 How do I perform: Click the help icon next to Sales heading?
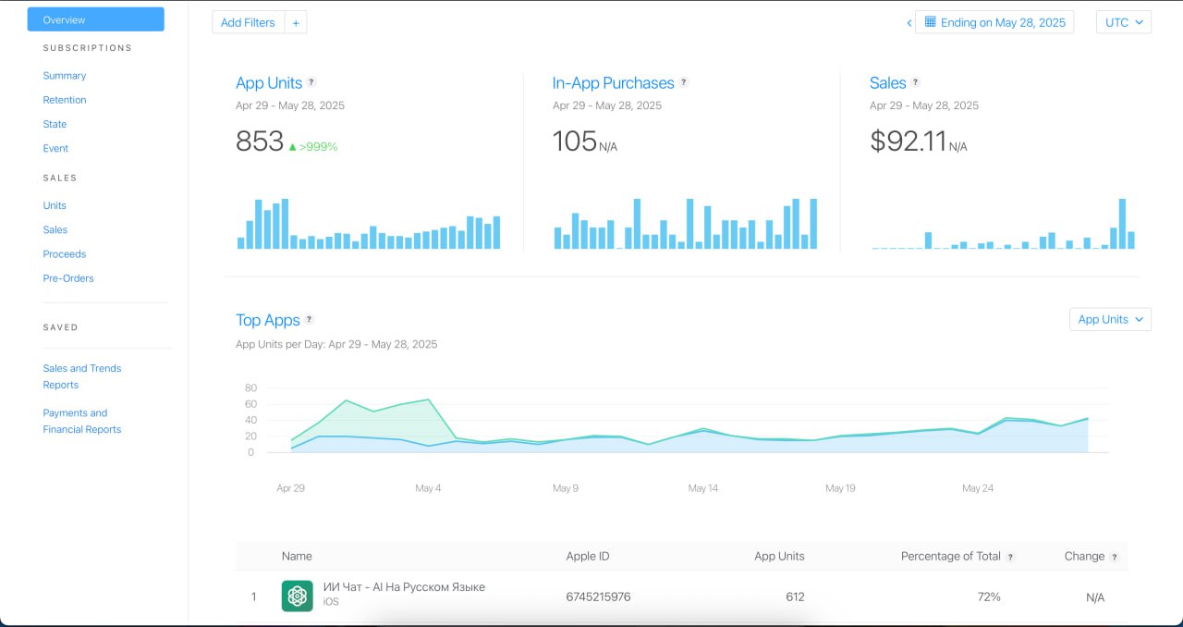pos(916,82)
